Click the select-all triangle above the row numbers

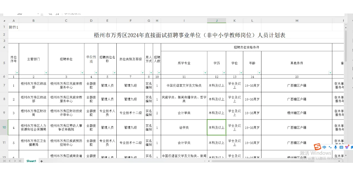click(x=4, y=20)
